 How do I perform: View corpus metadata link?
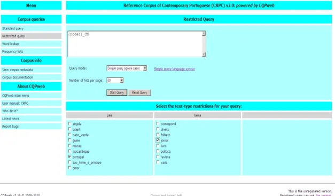[18, 69]
